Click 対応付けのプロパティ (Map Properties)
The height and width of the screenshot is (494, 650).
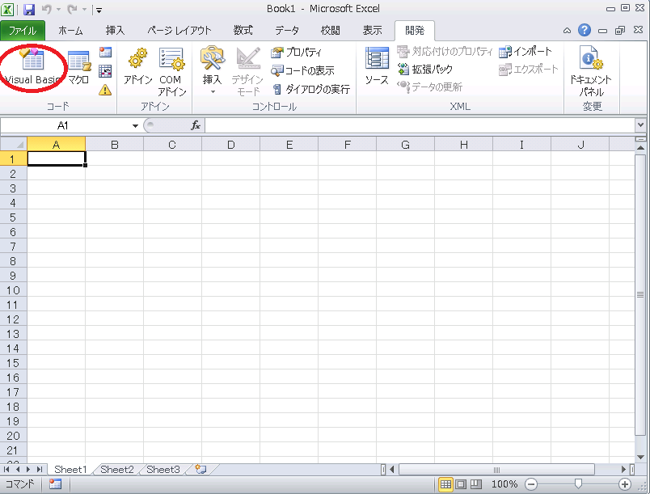click(x=445, y=52)
